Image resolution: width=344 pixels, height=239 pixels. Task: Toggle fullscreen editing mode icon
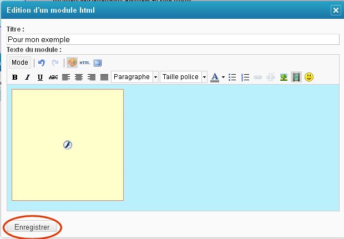tap(97, 63)
